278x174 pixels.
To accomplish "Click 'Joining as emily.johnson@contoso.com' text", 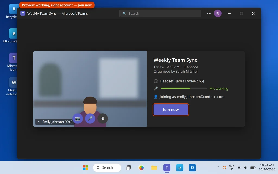I will click(x=192, y=97).
